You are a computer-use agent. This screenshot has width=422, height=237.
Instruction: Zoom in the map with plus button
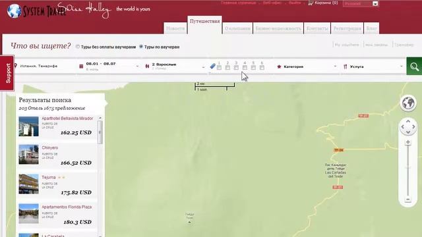[x=408, y=142]
